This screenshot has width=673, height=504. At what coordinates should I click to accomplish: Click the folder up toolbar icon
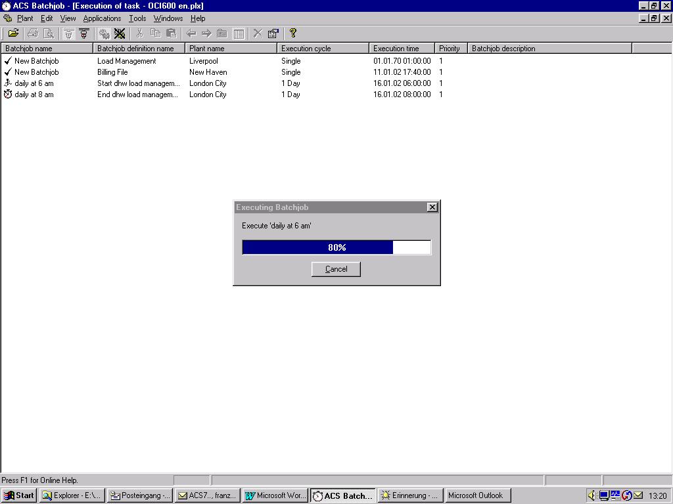pyautogui.click(x=222, y=33)
